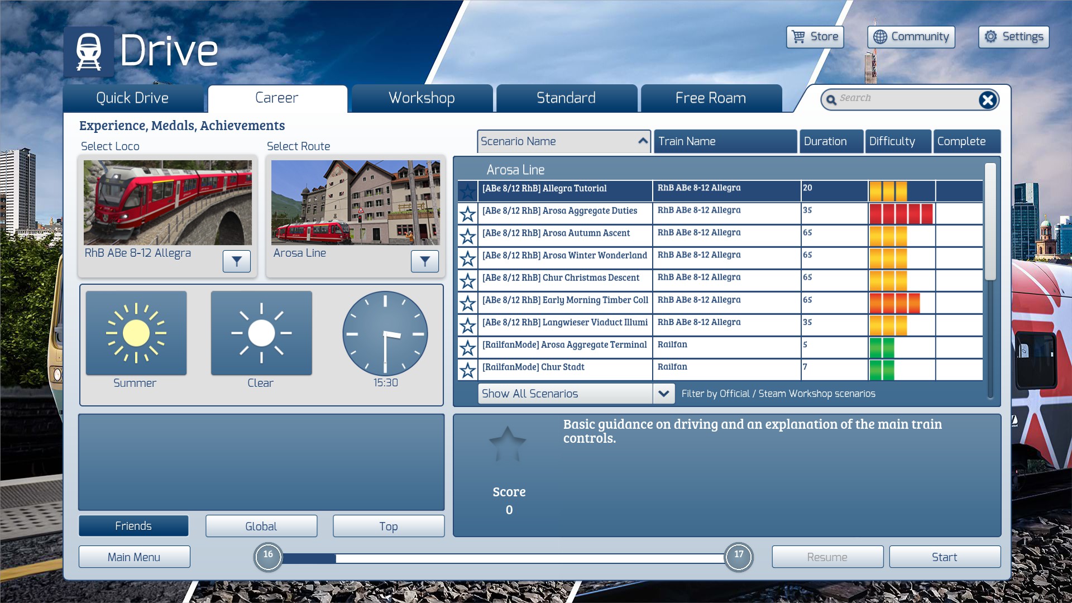
Task: Favorite the Arosa Aggregate Duties scenario star
Action: point(467,214)
